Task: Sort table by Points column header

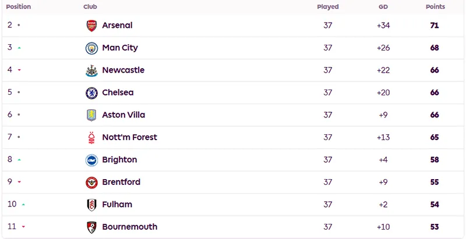Action: pos(435,6)
